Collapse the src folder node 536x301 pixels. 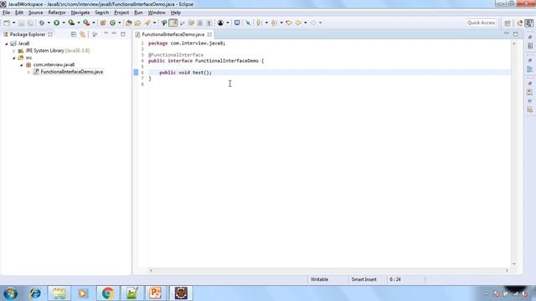pos(14,58)
